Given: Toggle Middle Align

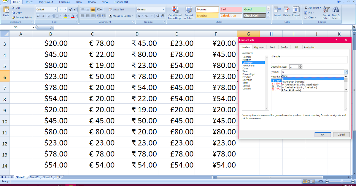Looking at the screenshot, I should point(88,9).
